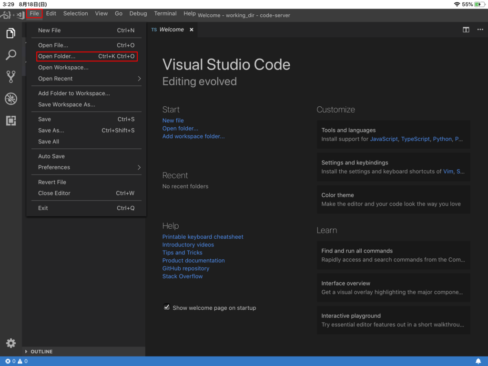The height and width of the screenshot is (366, 488).
Task: Tap the battery icon in the status bar
Action: tap(479, 4)
